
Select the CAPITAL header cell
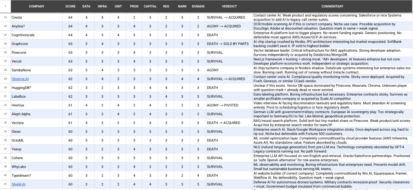tap(150, 6)
